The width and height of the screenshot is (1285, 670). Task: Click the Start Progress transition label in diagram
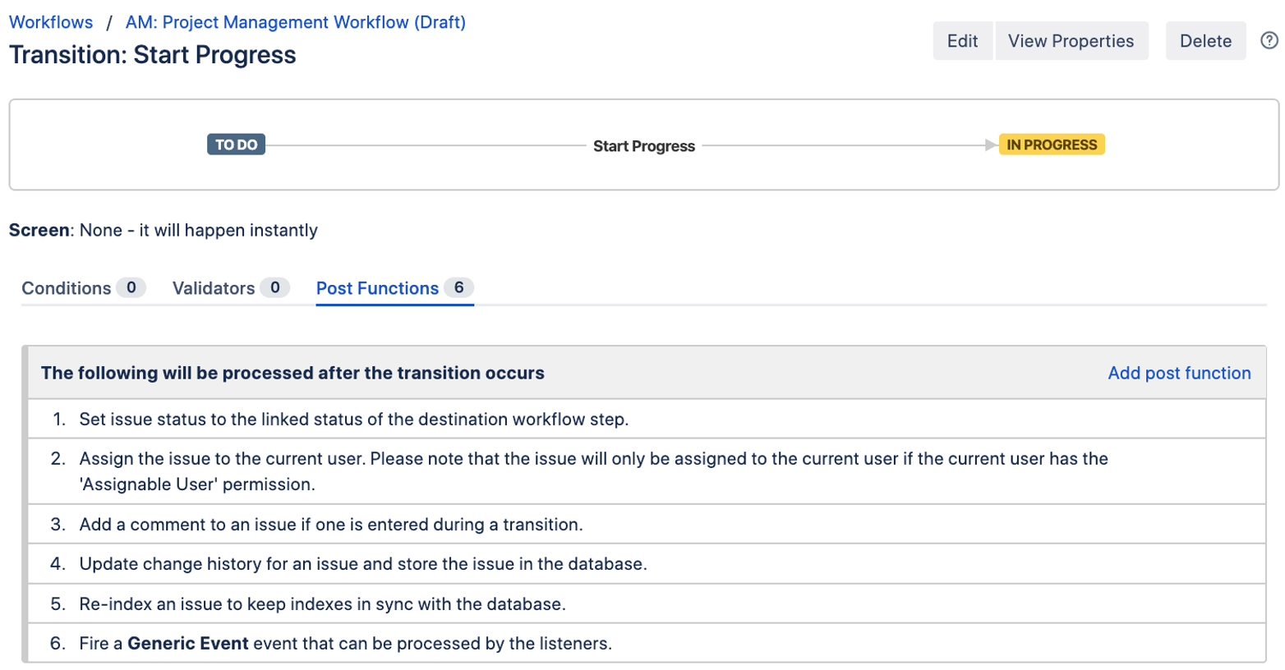pos(643,146)
